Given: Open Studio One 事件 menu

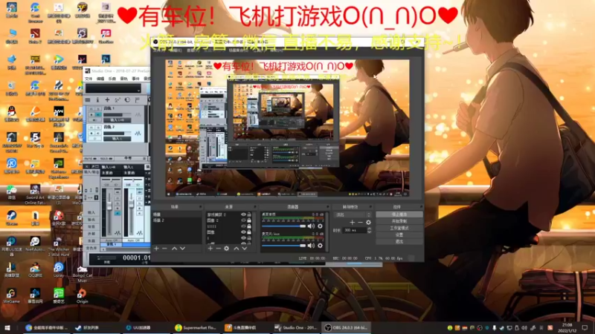Looking at the screenshot, I should (135, 79).
